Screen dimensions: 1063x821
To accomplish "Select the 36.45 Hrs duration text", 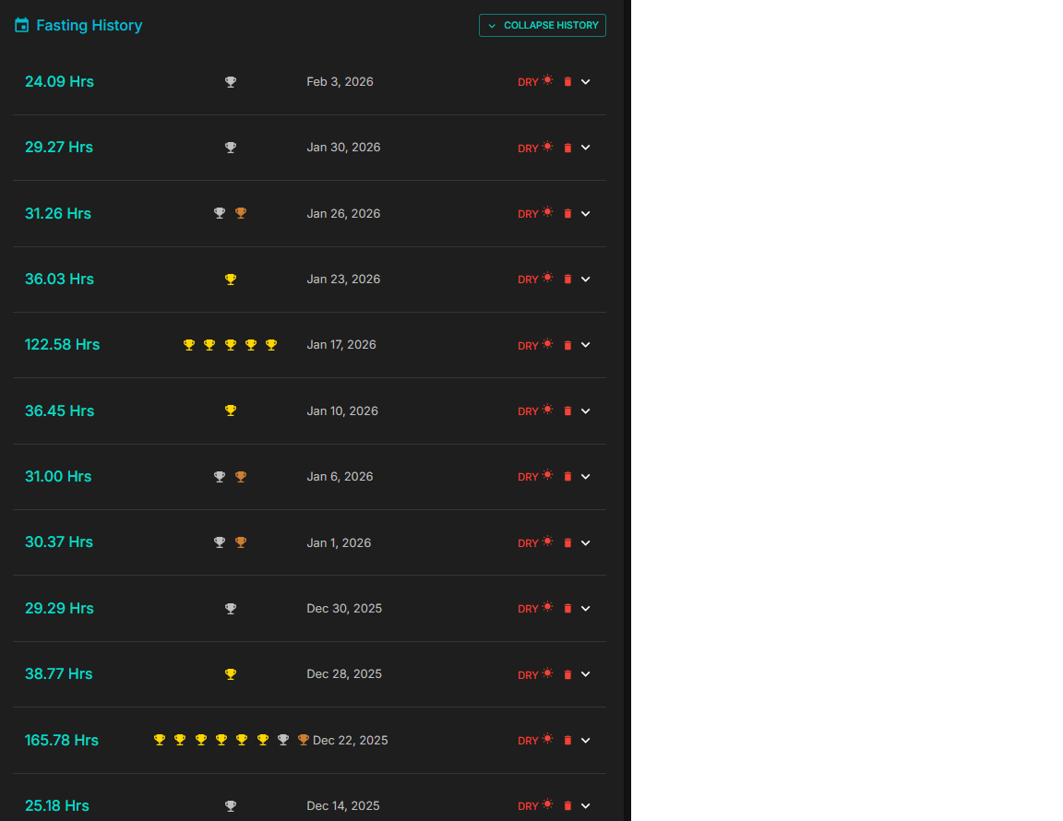I will click(60, 410).
